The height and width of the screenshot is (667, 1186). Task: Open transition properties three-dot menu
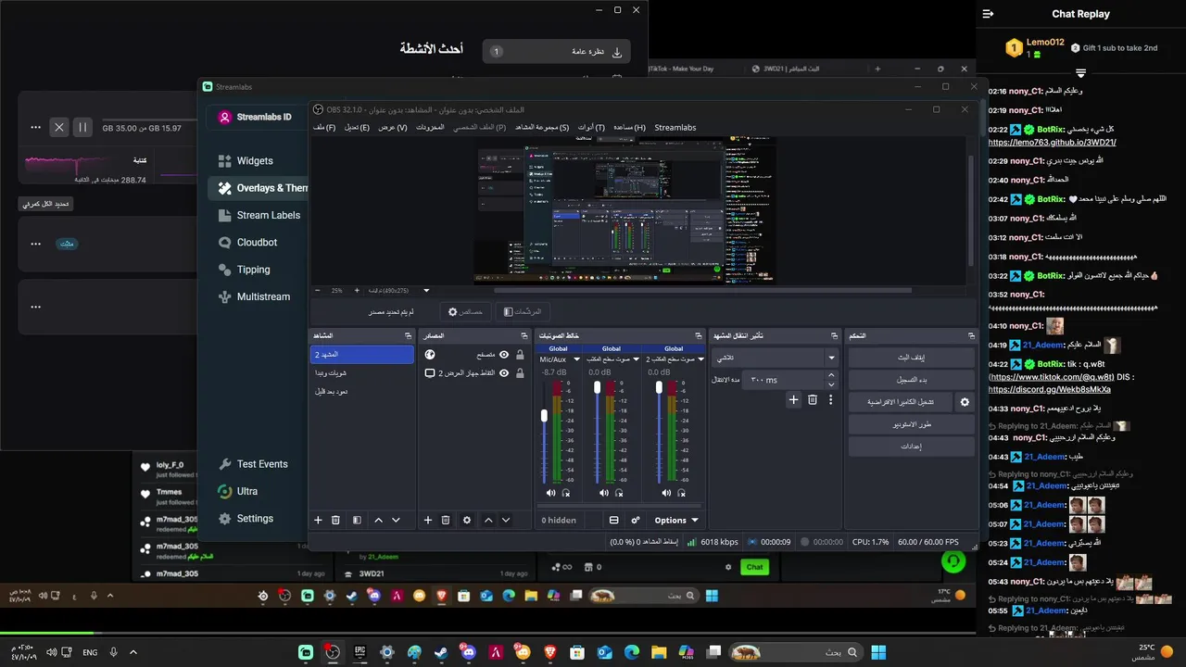coord(831,400)
